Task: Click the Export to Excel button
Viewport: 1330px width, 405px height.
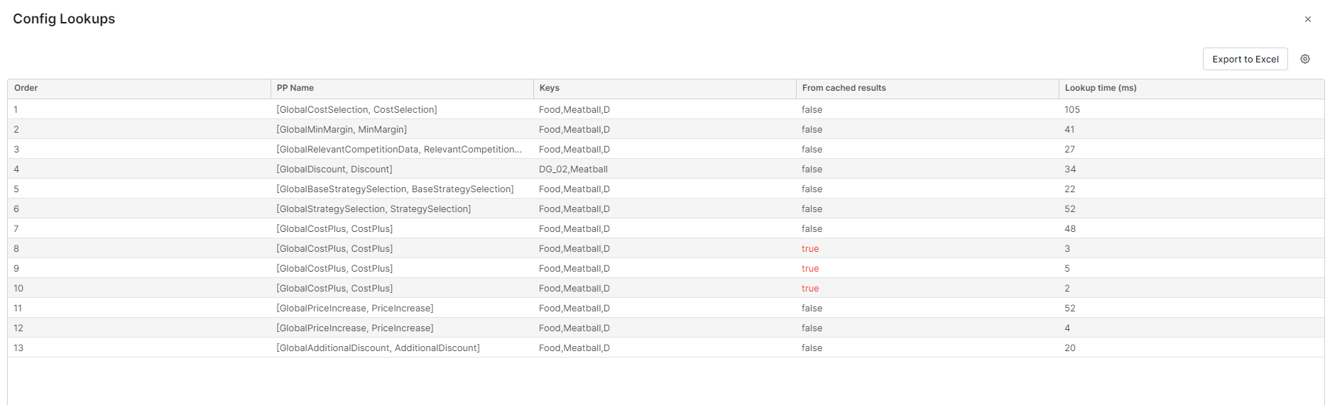Action: pos(1245,59)
